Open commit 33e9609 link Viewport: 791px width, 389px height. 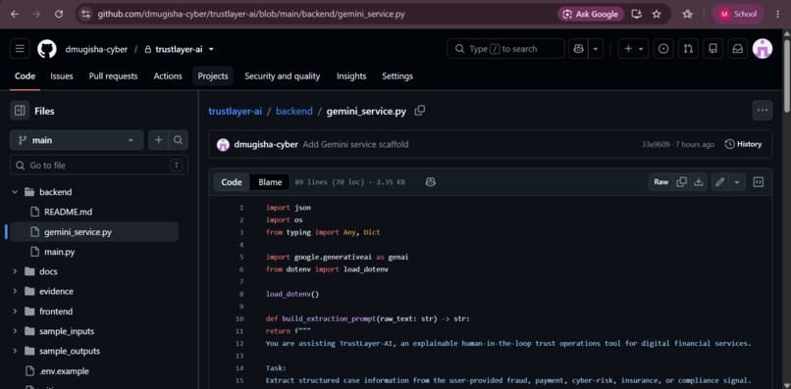point(656,145)
